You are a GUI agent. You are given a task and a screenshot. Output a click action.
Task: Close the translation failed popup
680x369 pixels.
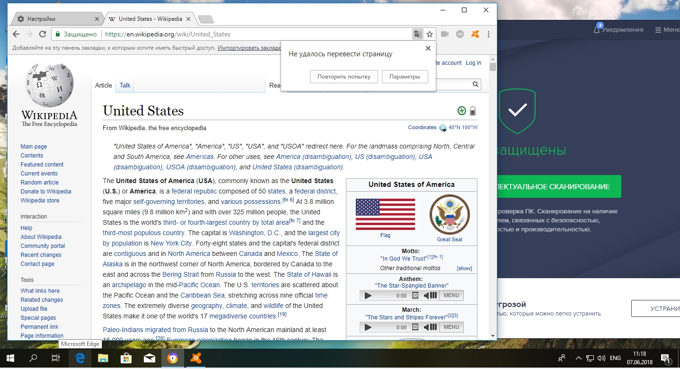[428, 48]
